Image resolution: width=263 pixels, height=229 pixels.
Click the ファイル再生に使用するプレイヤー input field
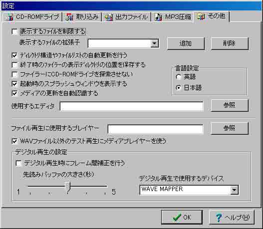[156, 129]
